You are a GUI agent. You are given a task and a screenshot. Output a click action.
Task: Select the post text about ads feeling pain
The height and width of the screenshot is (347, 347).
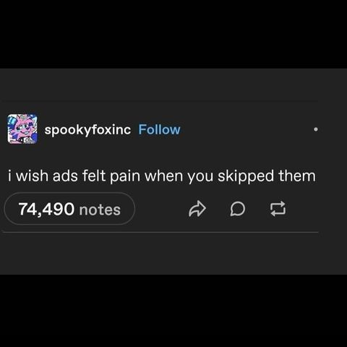coord(162,176)
